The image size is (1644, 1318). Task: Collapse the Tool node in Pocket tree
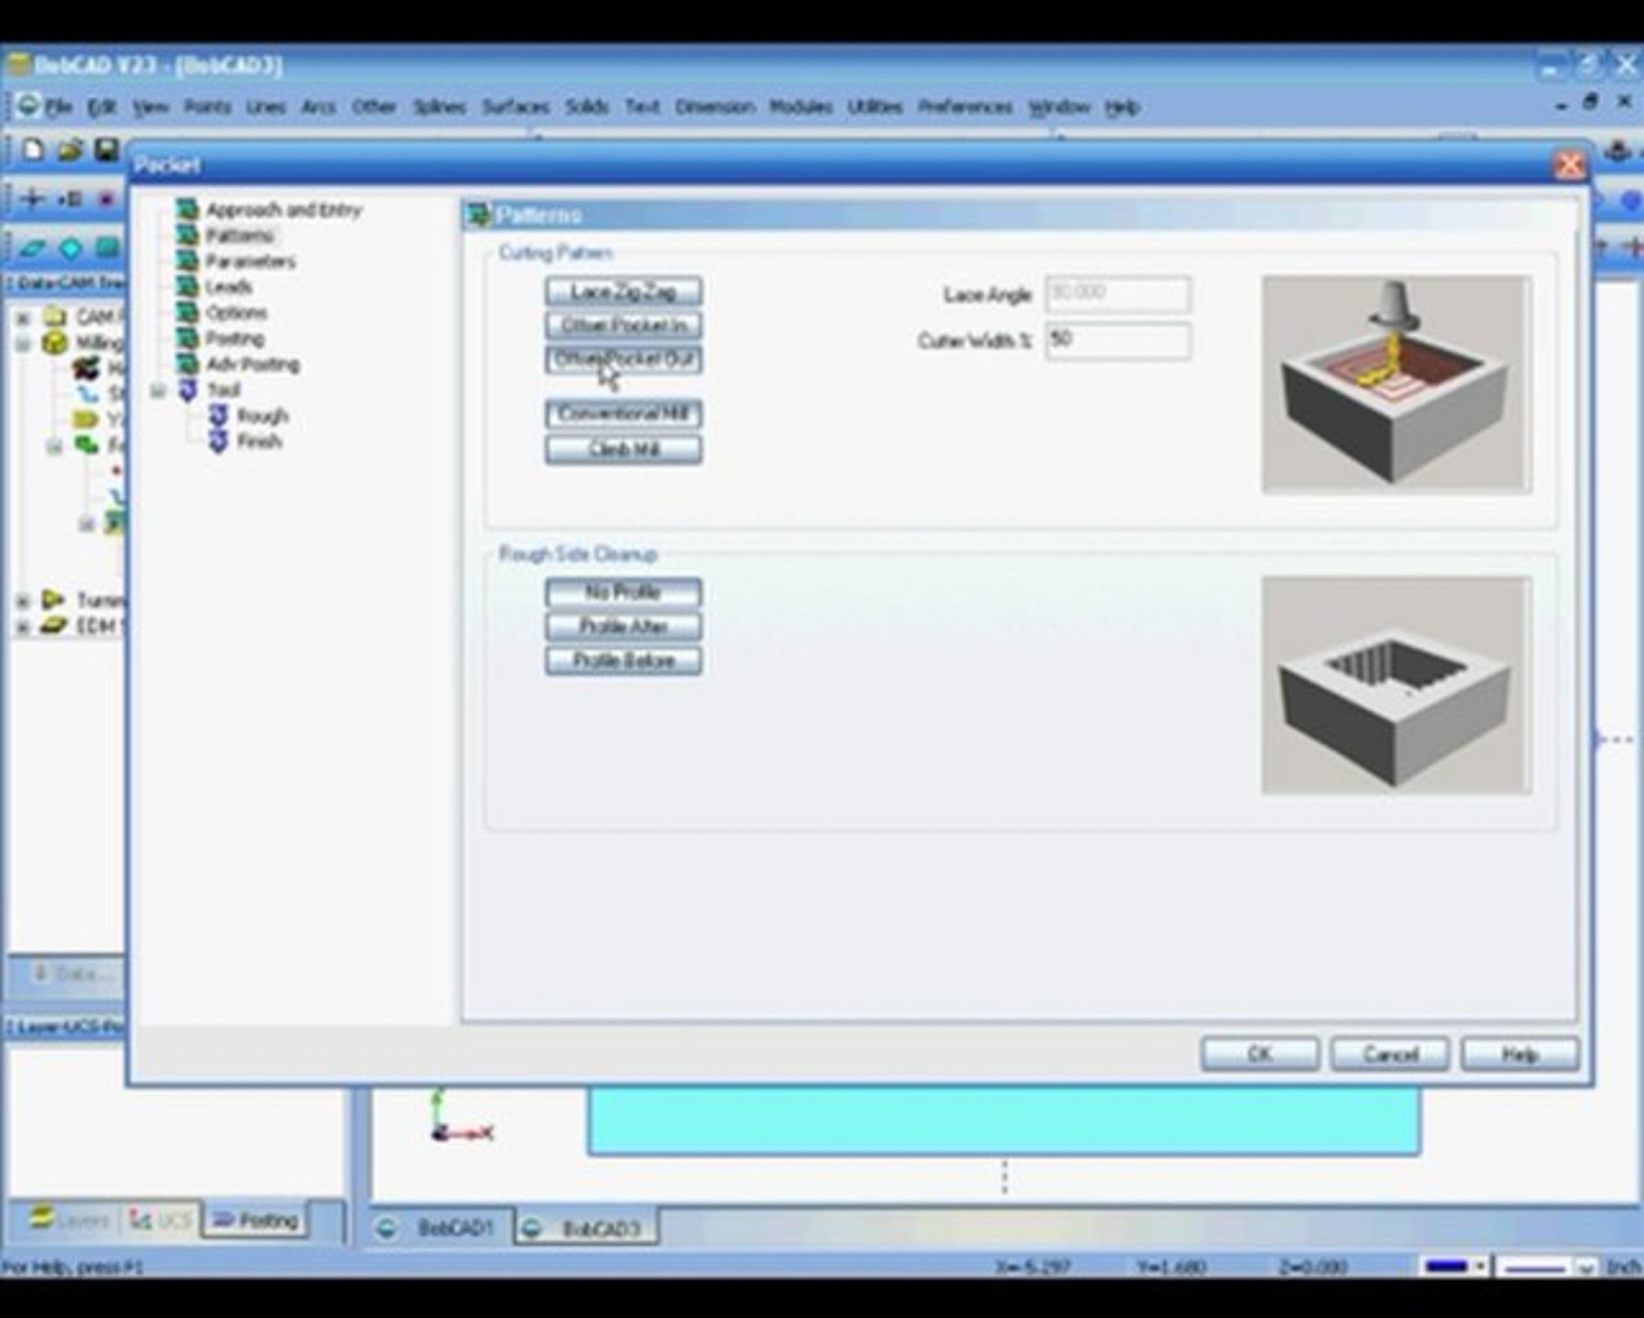pyautogui.click(x=158, y=390)
